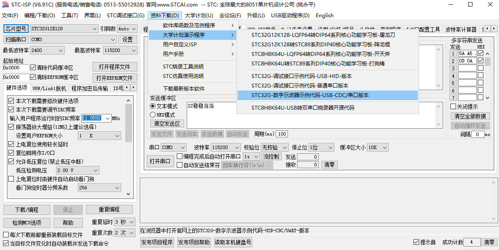Switch to the U8W/Link1脱机 tab
Viewport: 499px width, 250px height.
click(49, 88)
